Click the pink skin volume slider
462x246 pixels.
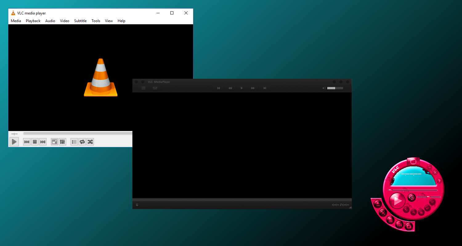429,197
